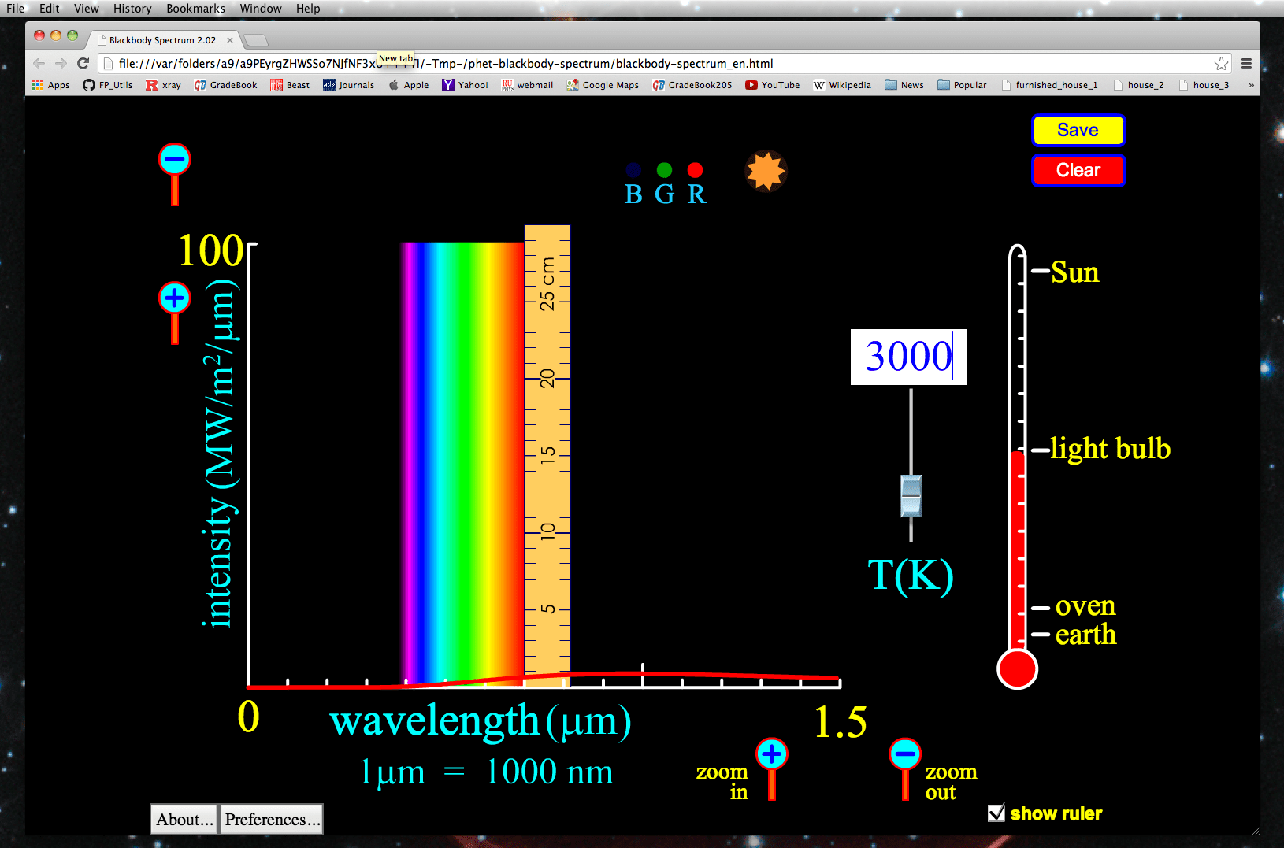
Task: Toggle the show ruler checkbox
Action: point(997,813)
